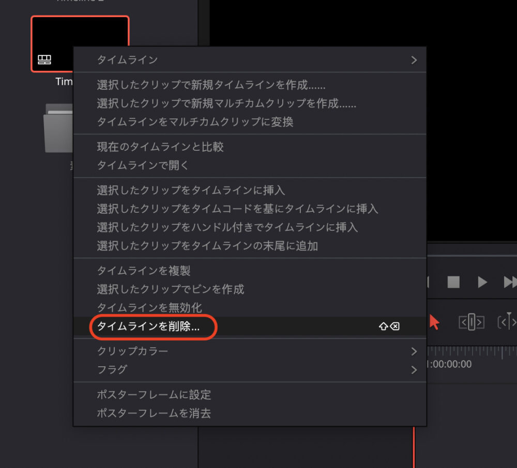This screenshot has height=468, width=517.
Task: Expand the タイムライン submenu arrow
Action: (414, 60)
